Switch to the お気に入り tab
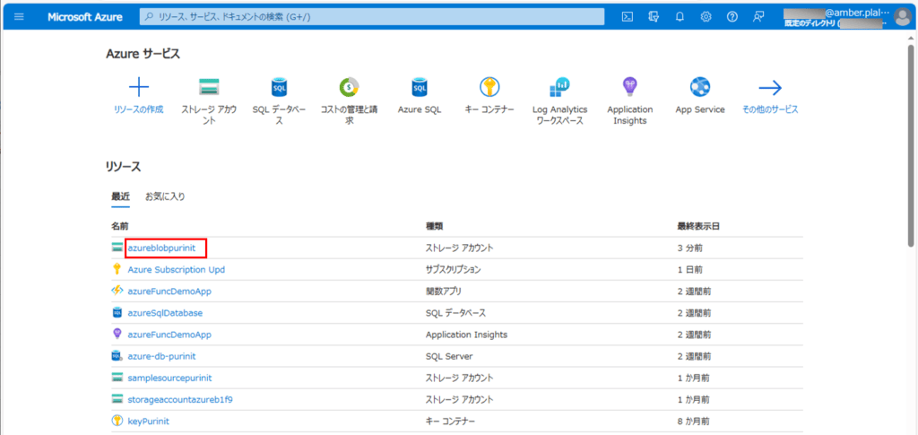The height and width of the screenshot is (435, 918). click(165, 196)
